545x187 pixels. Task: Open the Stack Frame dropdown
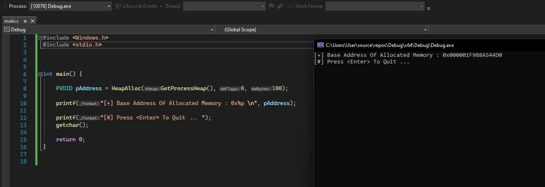[375, 6]
